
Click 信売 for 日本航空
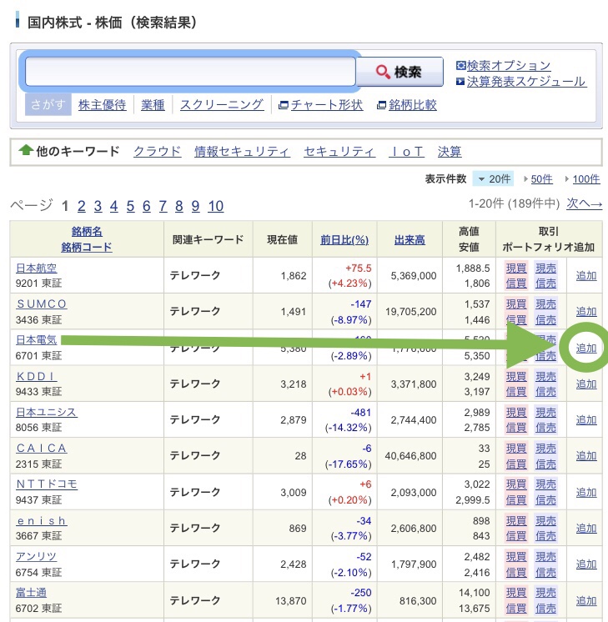545,283
